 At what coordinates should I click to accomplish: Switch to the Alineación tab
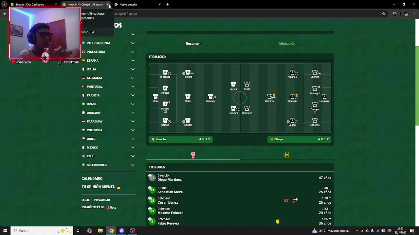[287, 43]
